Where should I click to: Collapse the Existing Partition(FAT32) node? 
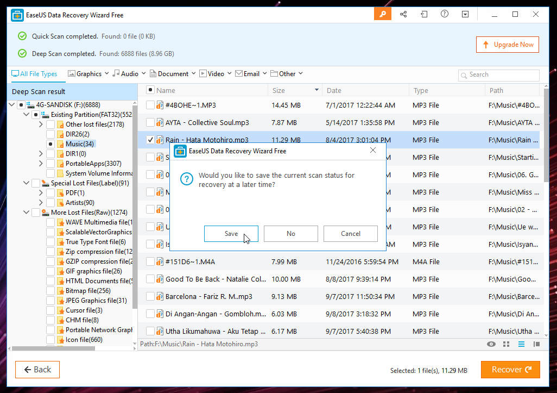(x=26, y=115)
